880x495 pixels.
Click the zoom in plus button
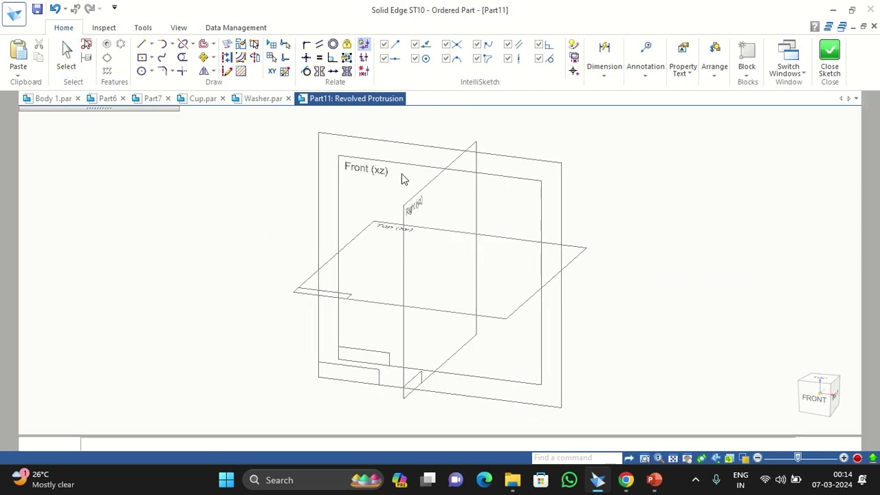pyautogui.click(x=844, y=458)
